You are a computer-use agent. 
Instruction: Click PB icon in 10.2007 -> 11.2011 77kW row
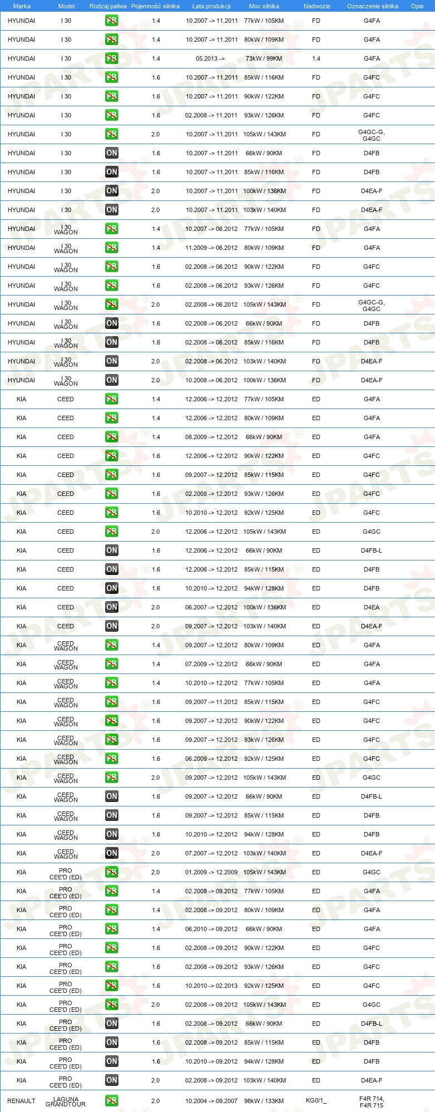[x=112, y=21]
